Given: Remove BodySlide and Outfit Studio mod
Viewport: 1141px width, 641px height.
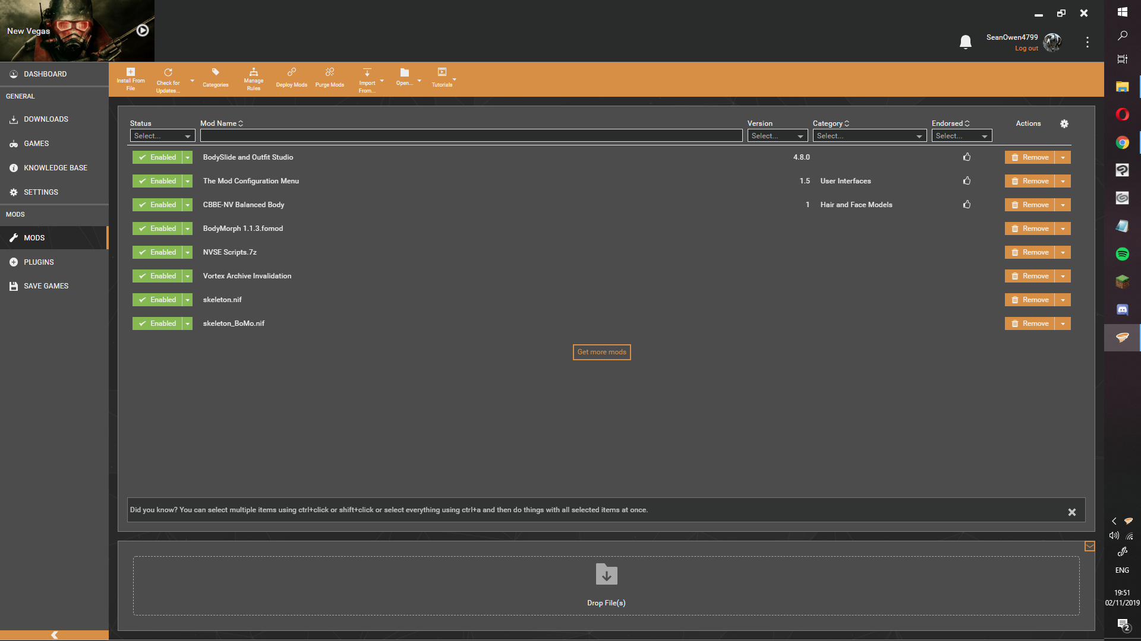Looking at the screenshot, I should point(1030,157).
